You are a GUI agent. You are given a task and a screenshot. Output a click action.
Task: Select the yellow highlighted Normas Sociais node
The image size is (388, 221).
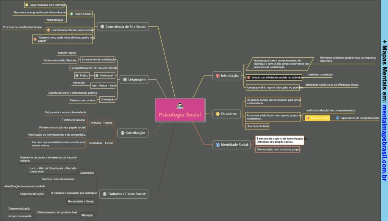318,118
